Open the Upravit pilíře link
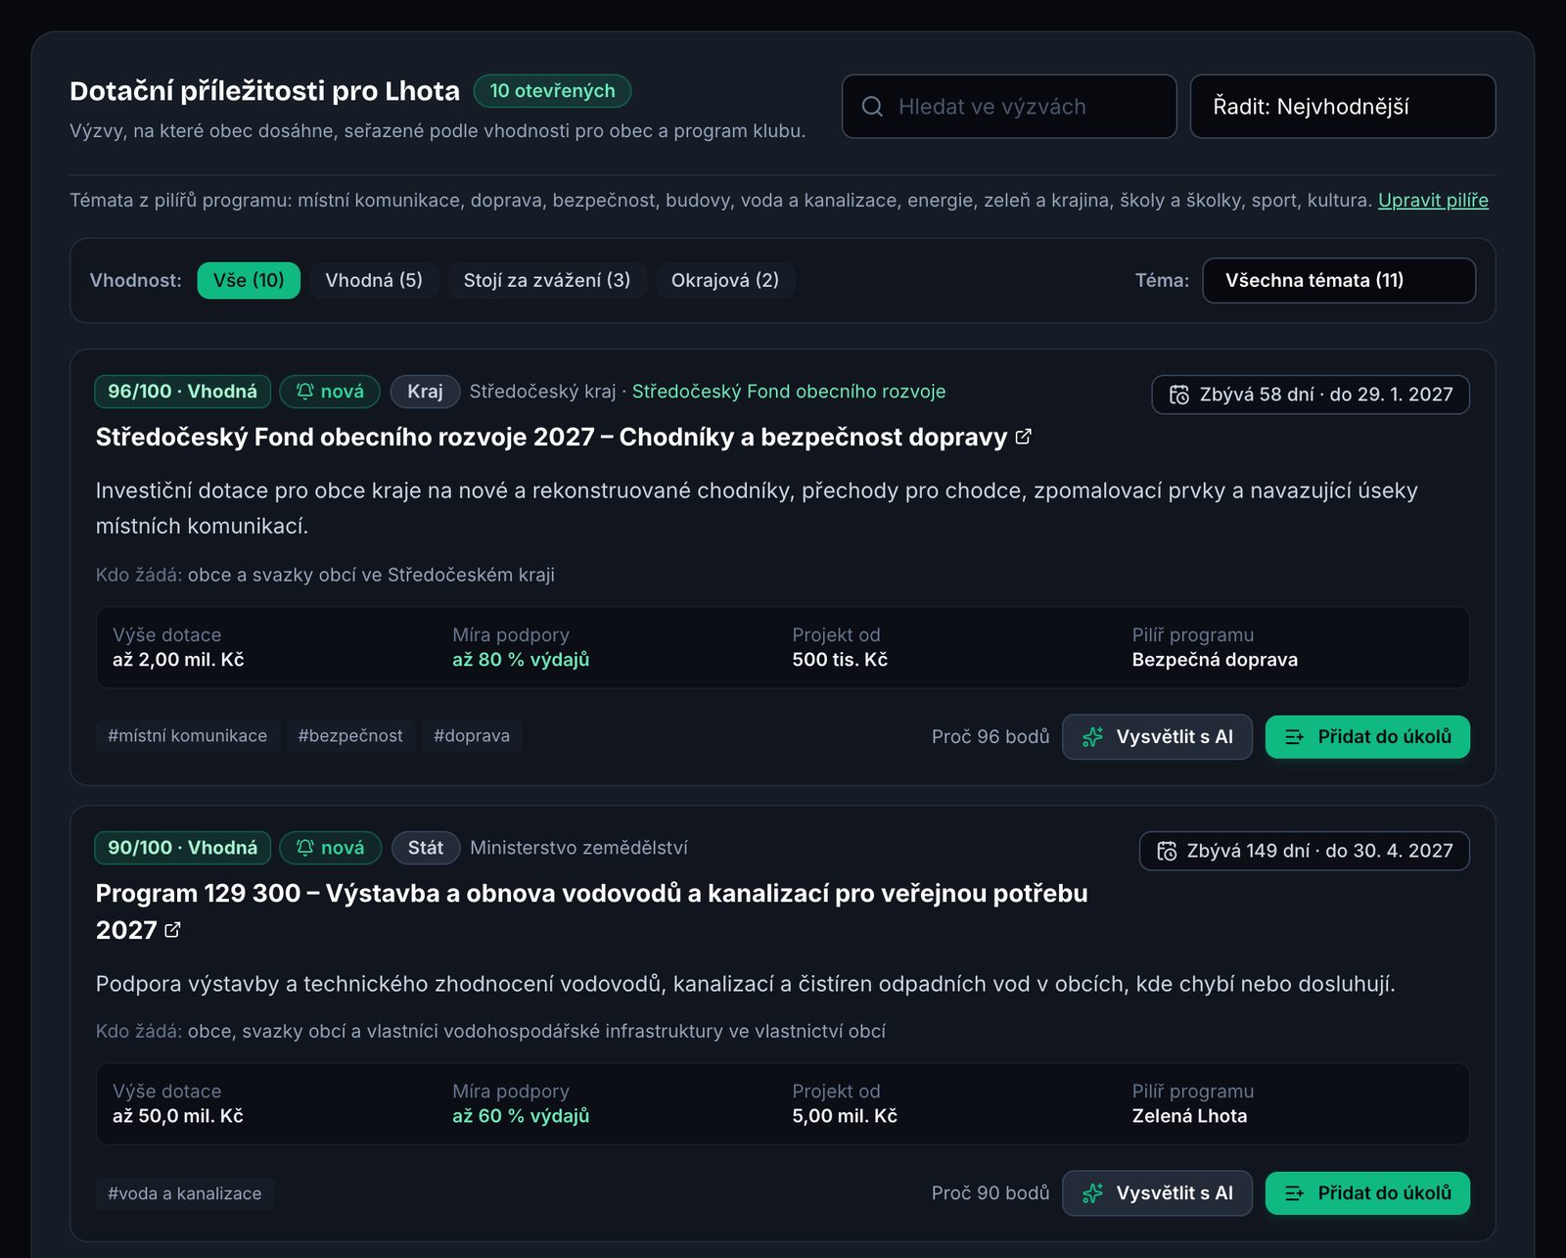 click(x=1433, y=200)
